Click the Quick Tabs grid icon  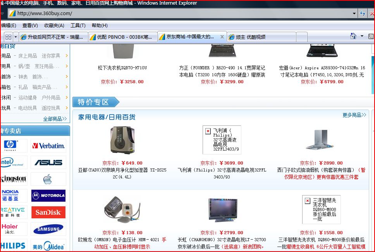click(9, 37)
